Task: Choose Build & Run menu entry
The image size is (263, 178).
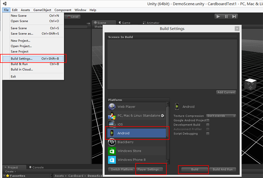Action: [33, 64]
